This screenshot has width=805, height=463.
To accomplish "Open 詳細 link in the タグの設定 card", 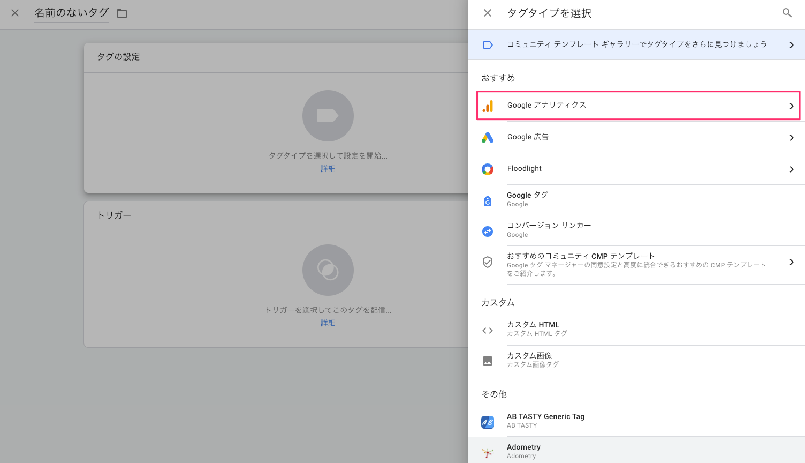I will pyautogui.click(x=328, y=168).
